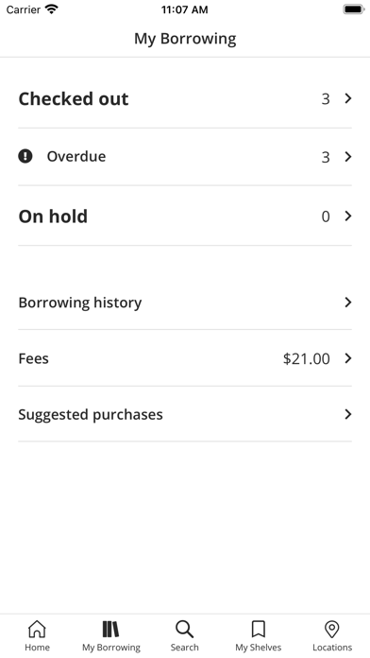Image resolution: width=370 pixels, height=658 pixels.
Task: Switch to the My Shelves tab label
Action: pyautogui.click(x=258, y=648)
